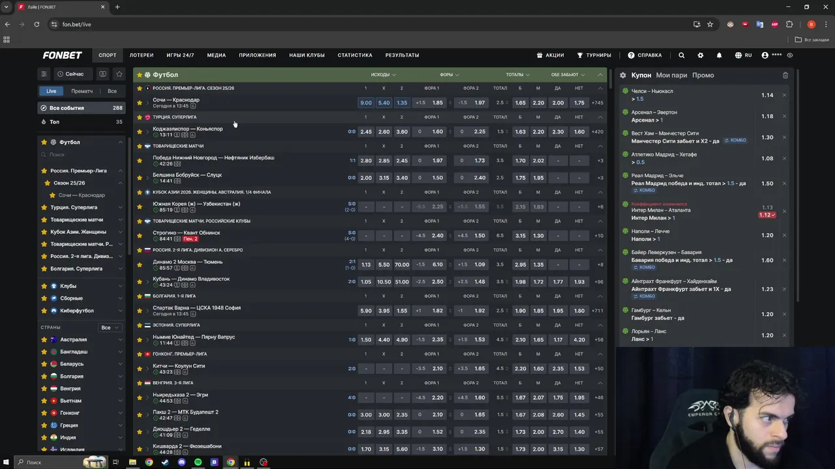Clear coupon with the trash bin icon

pos(785,75)
